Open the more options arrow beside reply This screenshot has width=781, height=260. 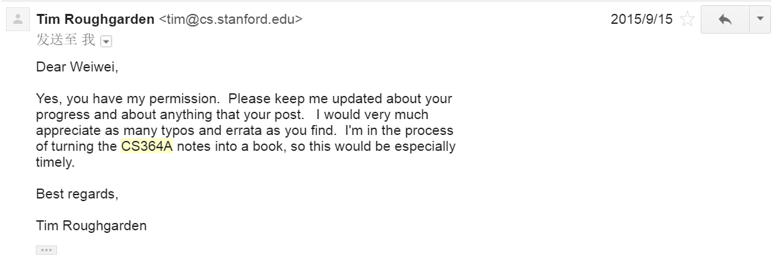(760, 19)
